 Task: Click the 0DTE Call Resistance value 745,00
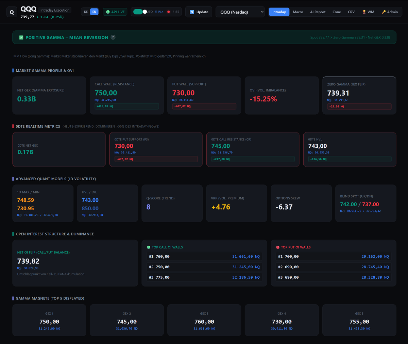coord(221,146)
